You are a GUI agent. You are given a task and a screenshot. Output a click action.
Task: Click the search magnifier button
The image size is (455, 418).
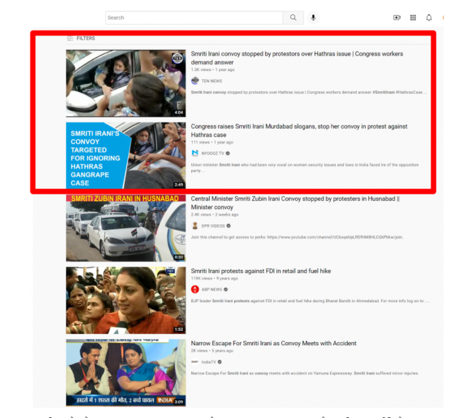293,18
